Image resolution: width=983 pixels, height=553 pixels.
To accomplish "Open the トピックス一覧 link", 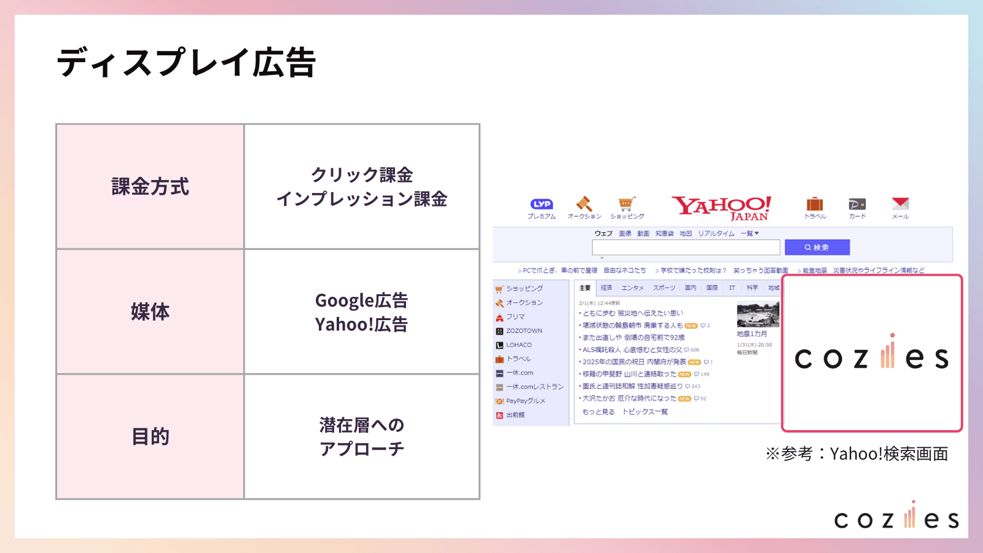I will pyautogui.click(x=645, y=412).
